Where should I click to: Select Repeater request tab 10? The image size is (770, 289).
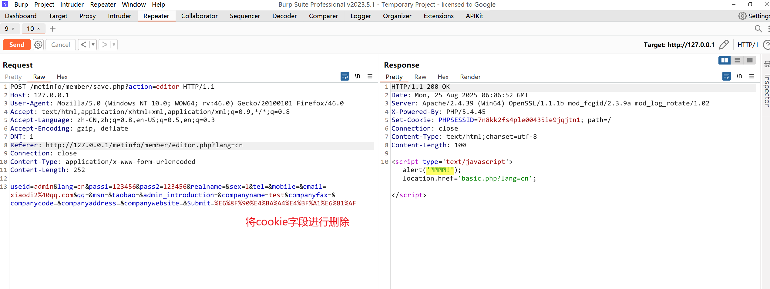pyautogui.click(x=30, y=29)
